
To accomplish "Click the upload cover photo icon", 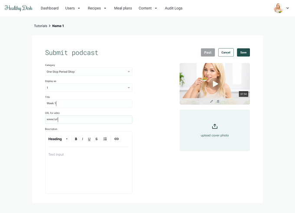I will [x=215, y=126].
